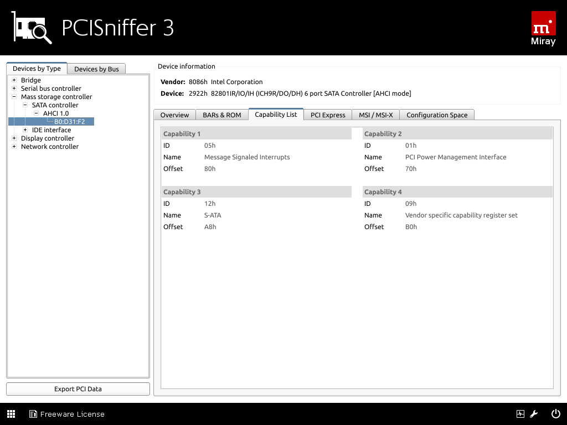The image size is (567, 425).
Task: Expand the Serial bus controller node
Action: pyautogui.click(x=14, y=88)
